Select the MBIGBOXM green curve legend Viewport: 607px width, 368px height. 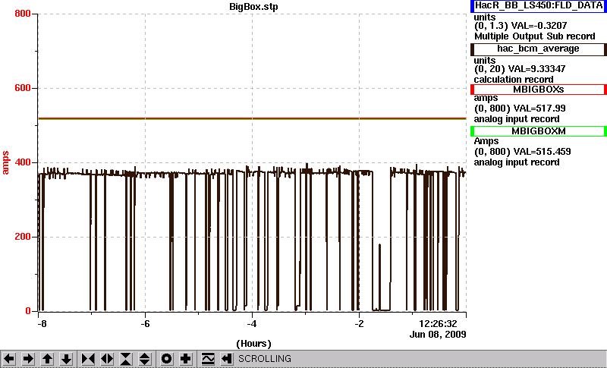(x=539, y=131)
